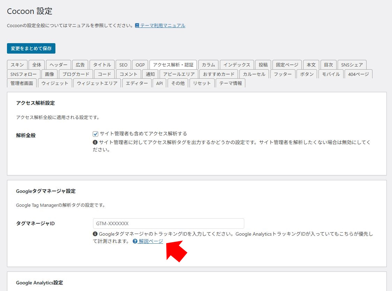Open the テーマ利用マニュアル link

pyautogui.click(x=163, y=26)
